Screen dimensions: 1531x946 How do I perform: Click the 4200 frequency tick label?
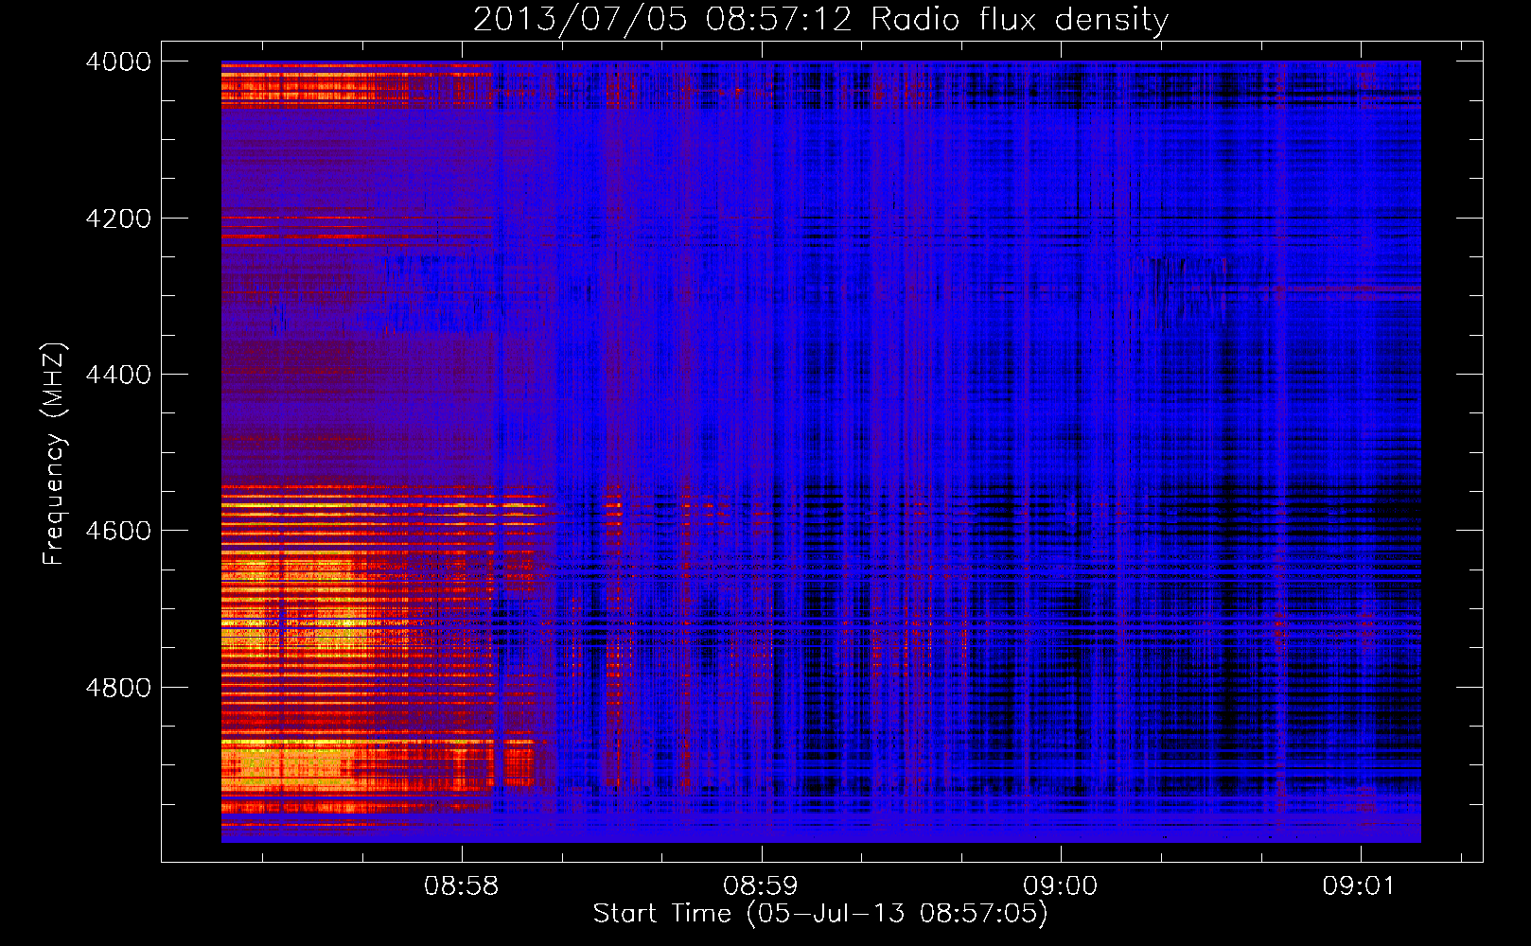coord(118,219)
